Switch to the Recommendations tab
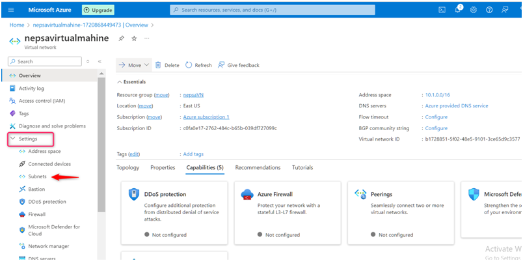The image size is (523, 261). pos(258,167)
